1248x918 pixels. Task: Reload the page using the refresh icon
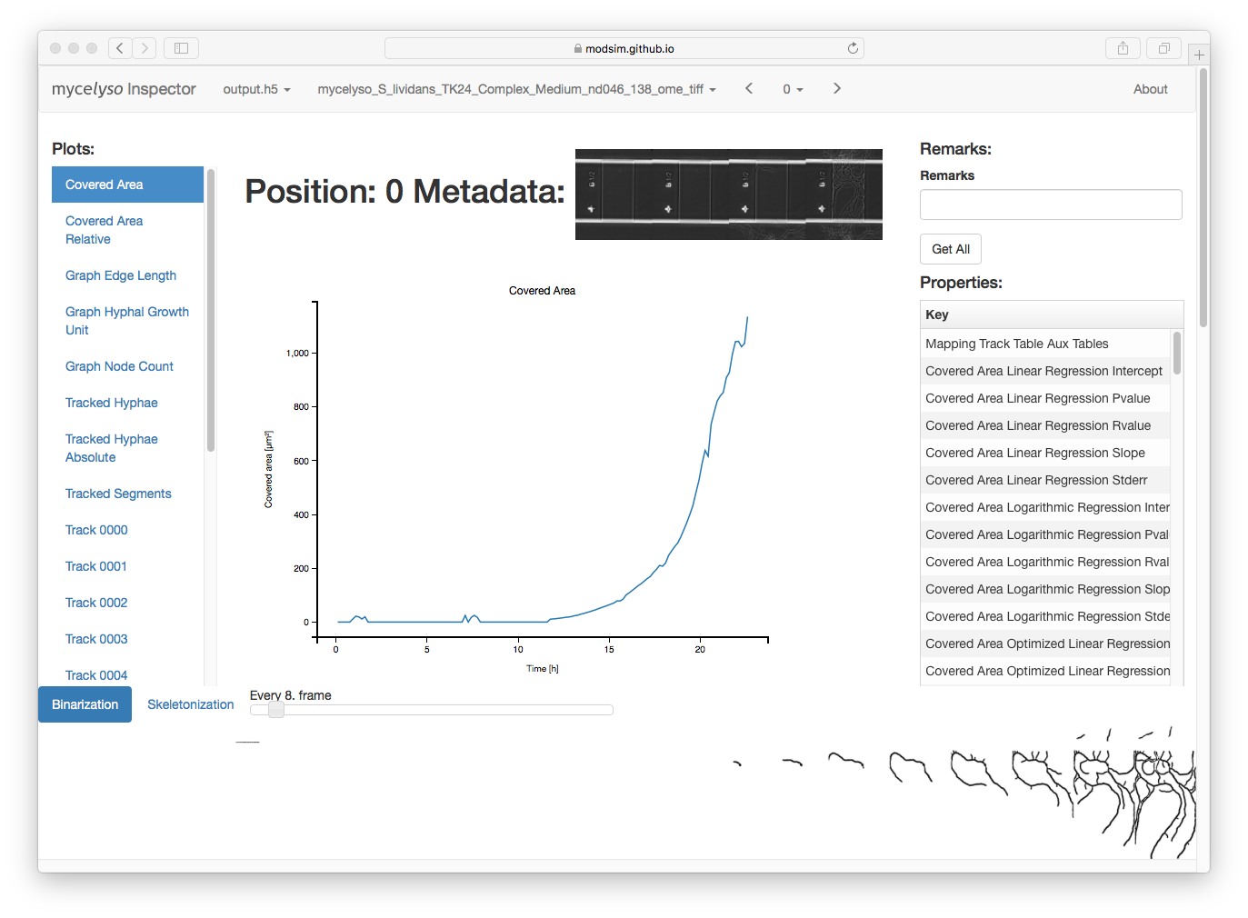click(853, 47)
